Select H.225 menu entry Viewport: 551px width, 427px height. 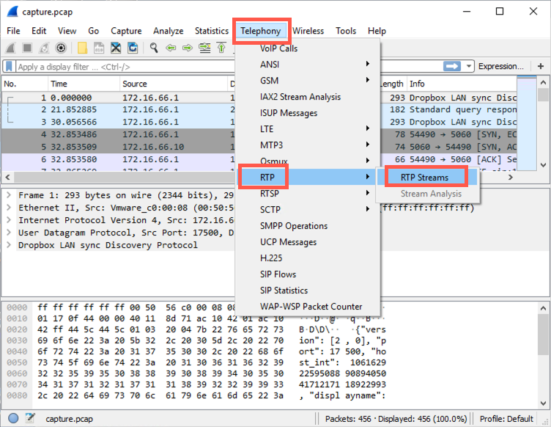(x=308, y=258)
